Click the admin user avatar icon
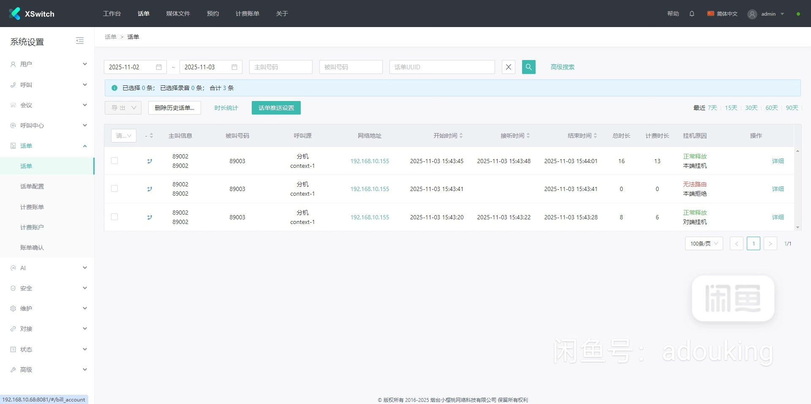811x404 pixels. click(752, 14)
